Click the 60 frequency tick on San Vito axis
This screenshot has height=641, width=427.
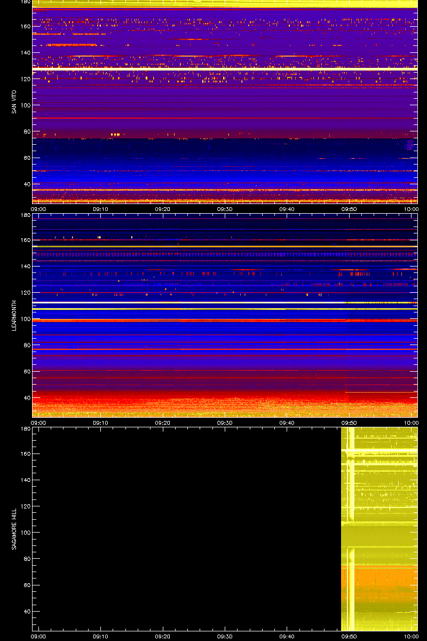click(27, 158)
